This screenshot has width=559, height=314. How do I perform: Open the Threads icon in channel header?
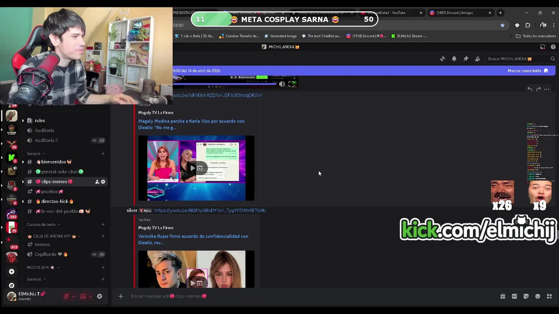[x=442, y=59]
